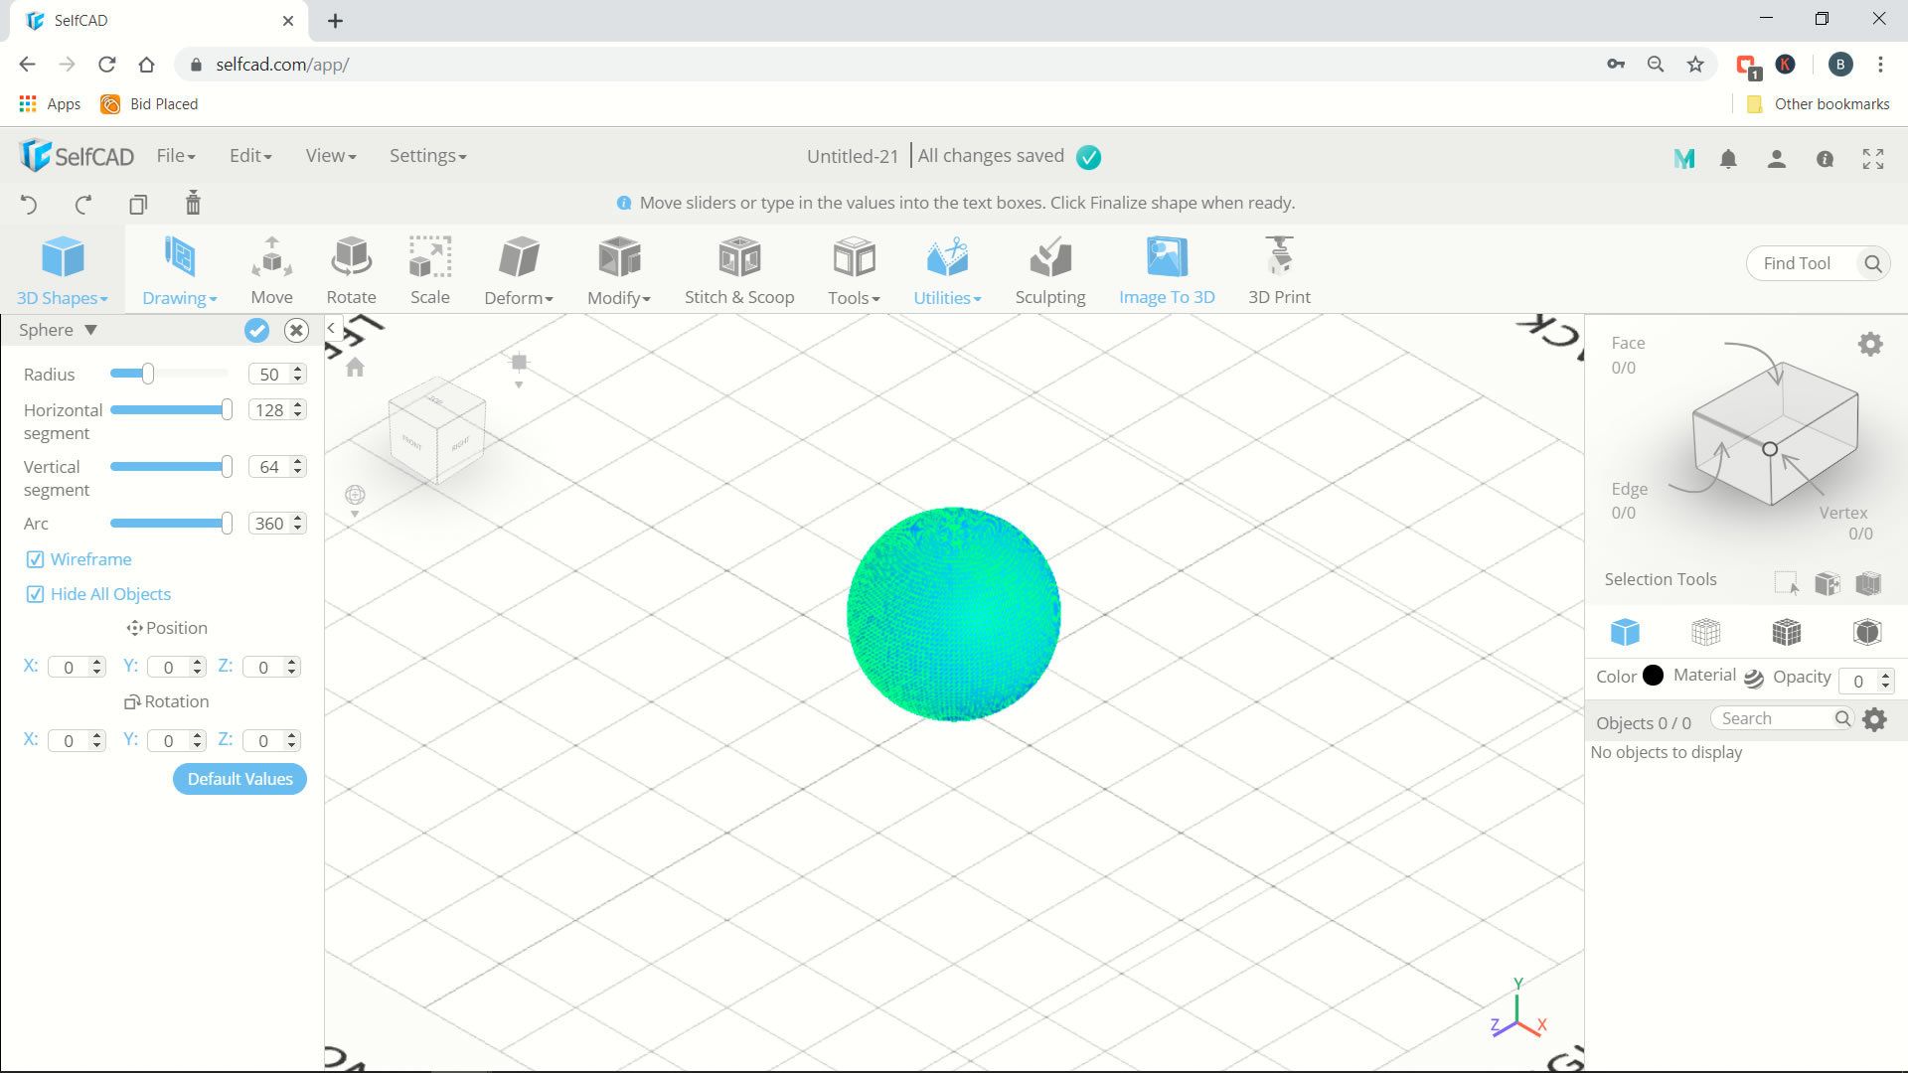Click the 3D Print icon
The height and width of the screenshot is (1073, 1908).
pos(1279,259)
